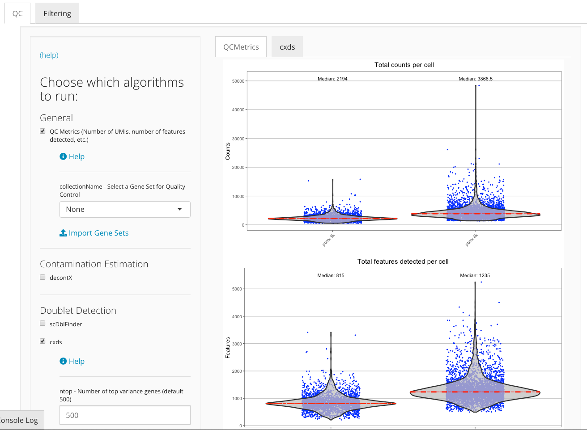Click the dropdown arrow next to None
The width and height of the screenshot is (587, 430).
[180, 209]
